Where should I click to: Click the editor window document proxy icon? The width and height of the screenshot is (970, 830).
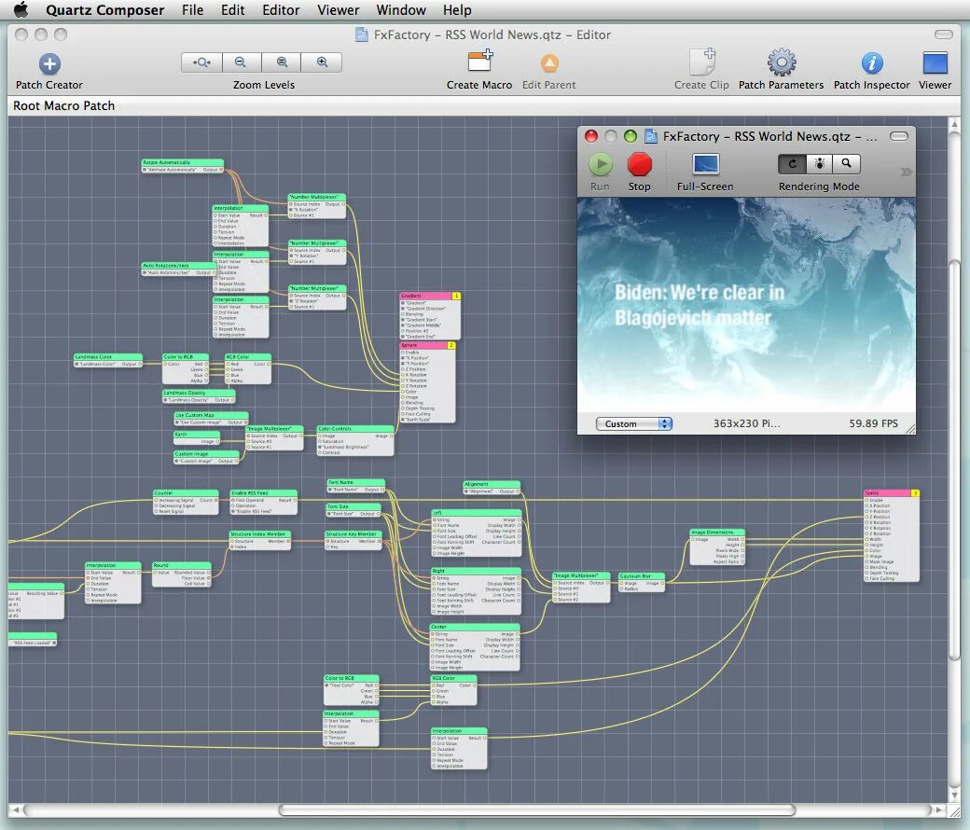click(362, 35)
